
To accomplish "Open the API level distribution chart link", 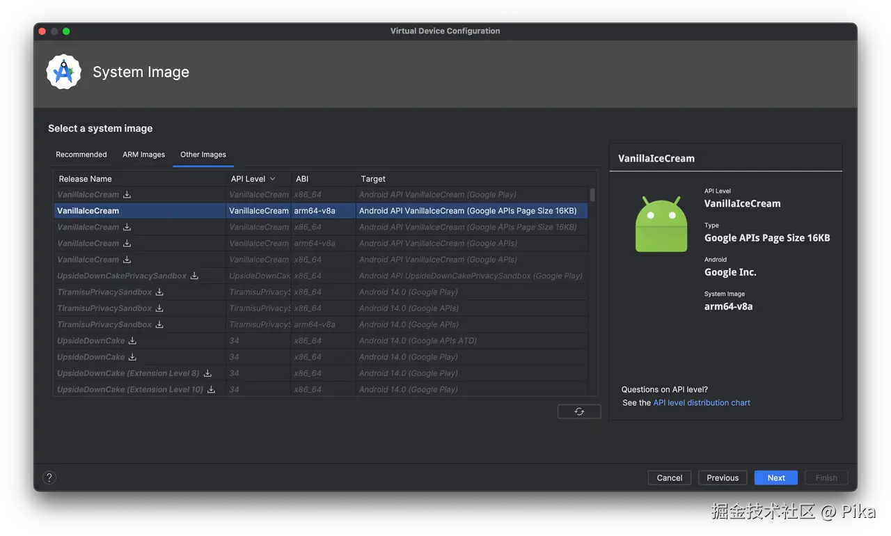I will (x=702, y=403).
